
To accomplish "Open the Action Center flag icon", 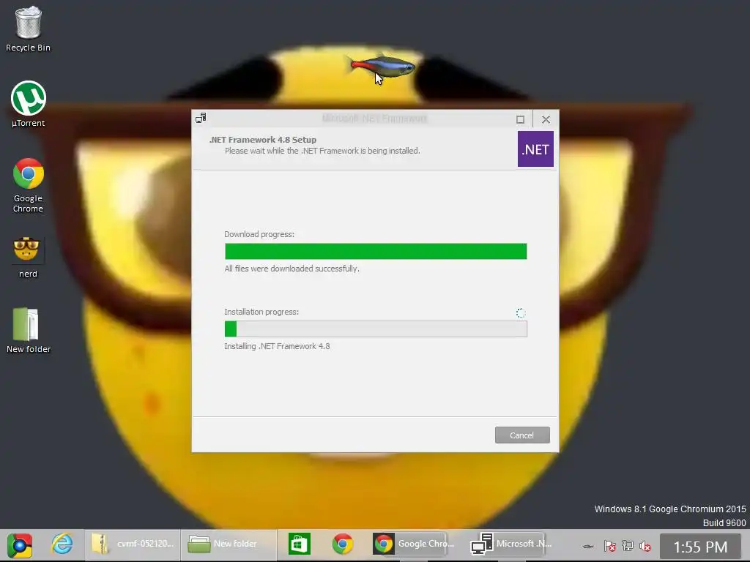I will pyautogui.click(x=609, y=546).
